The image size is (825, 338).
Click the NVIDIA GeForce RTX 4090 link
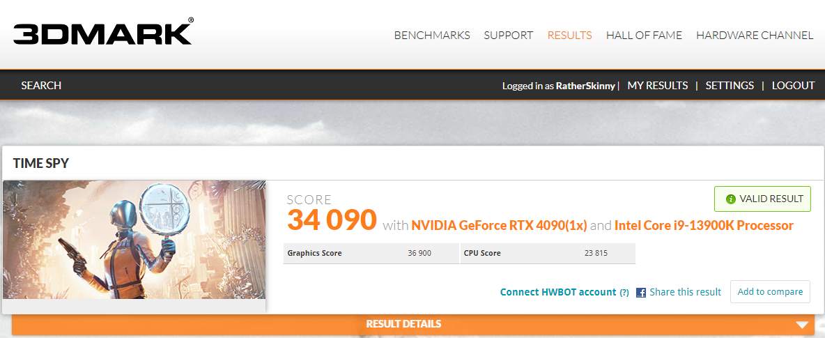coord(499,225)
